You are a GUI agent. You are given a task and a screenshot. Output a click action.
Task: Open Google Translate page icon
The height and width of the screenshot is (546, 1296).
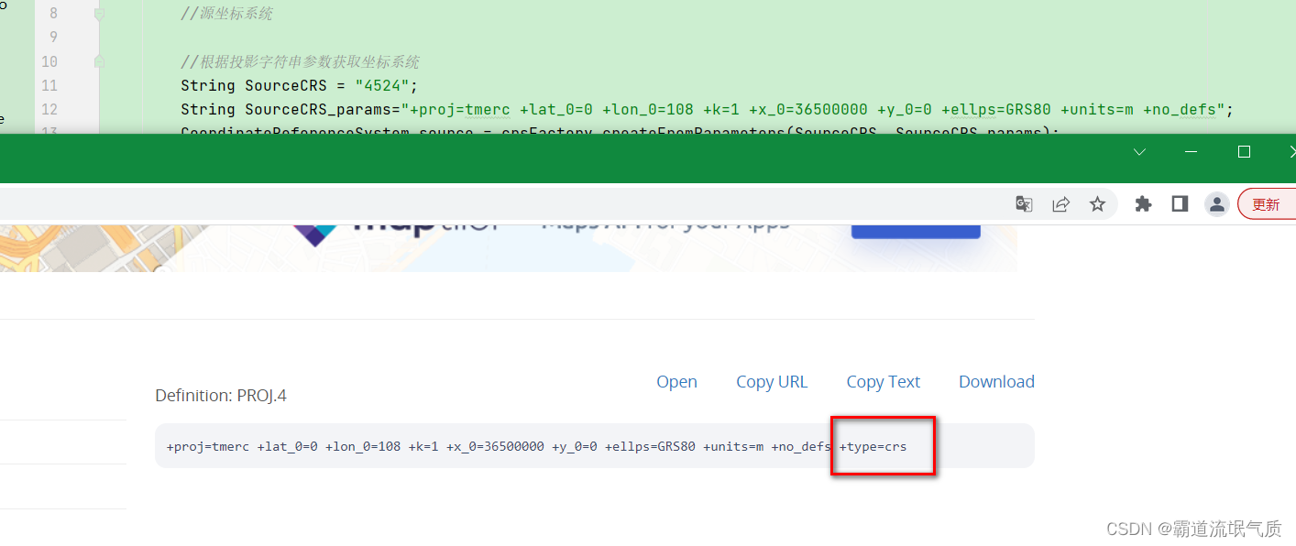pos(1024,203)
